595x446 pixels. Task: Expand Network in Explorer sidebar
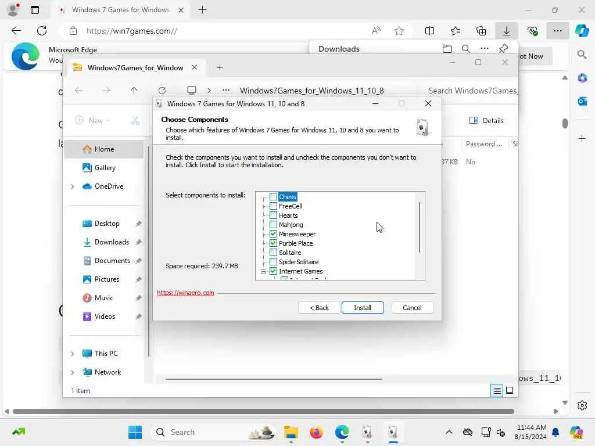[73, 372]
